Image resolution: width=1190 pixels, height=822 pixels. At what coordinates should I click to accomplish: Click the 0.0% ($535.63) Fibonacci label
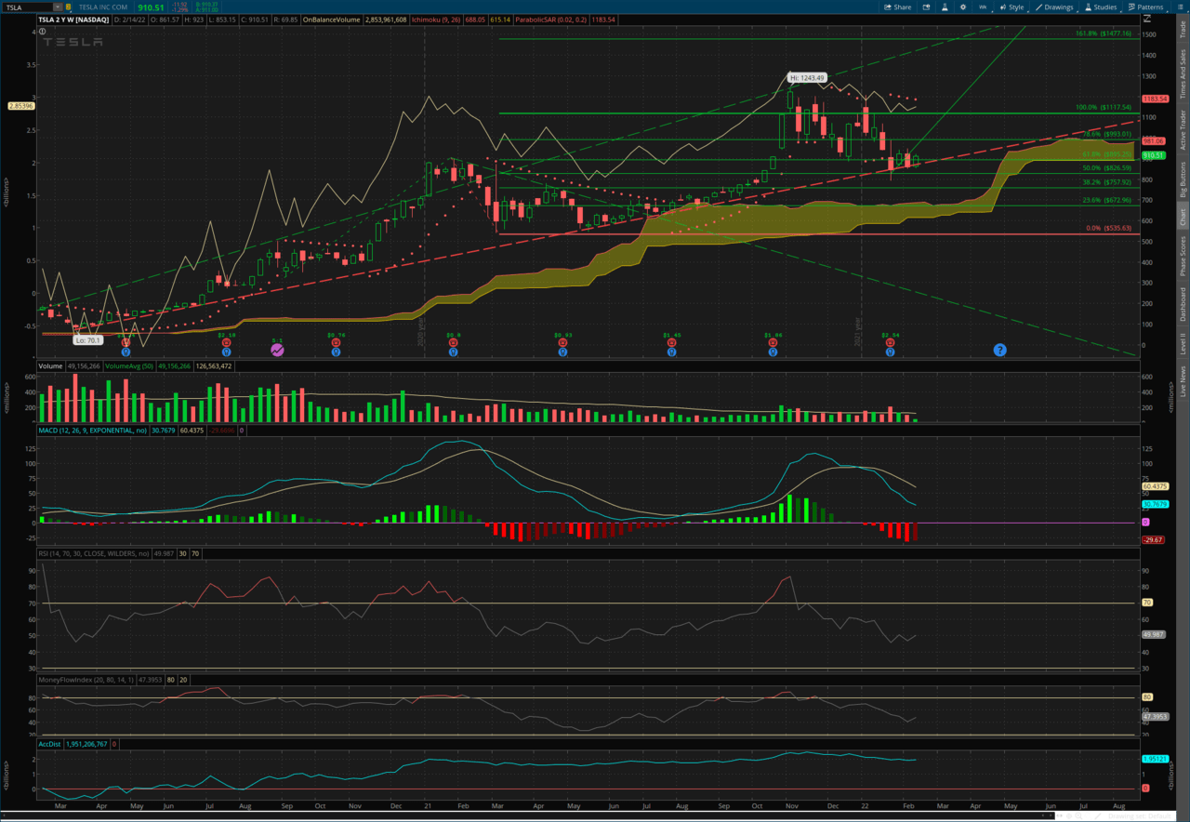coord(1108,228)
